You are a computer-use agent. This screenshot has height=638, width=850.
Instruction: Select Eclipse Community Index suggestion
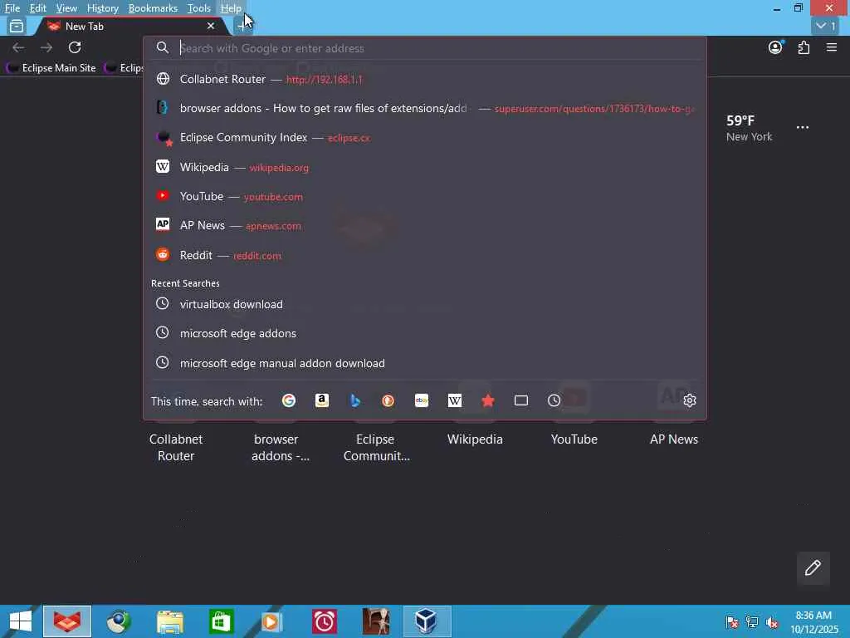pos(425,138)
